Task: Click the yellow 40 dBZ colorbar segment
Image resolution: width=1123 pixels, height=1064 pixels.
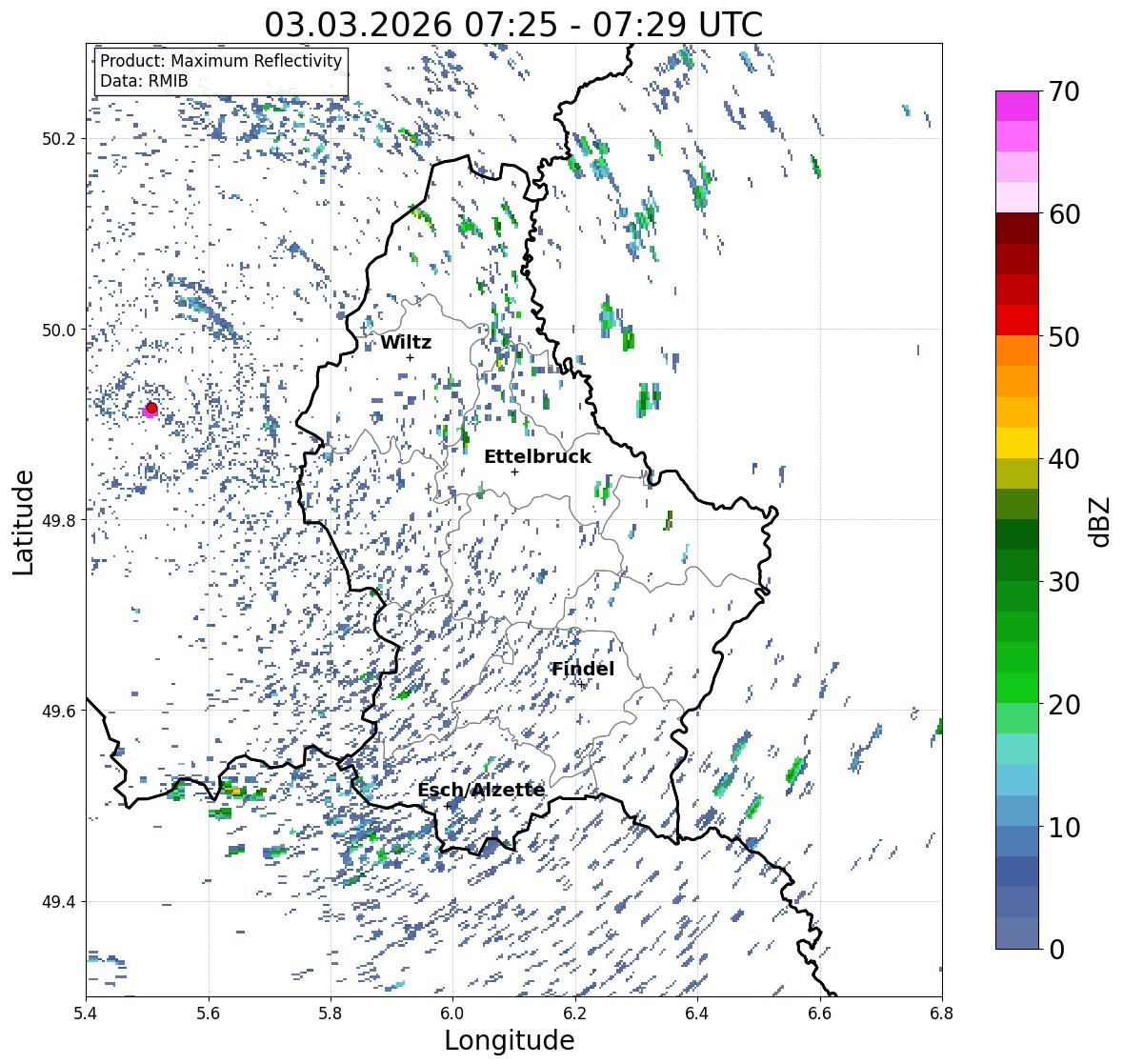Action: click(x=1017, y=443)
